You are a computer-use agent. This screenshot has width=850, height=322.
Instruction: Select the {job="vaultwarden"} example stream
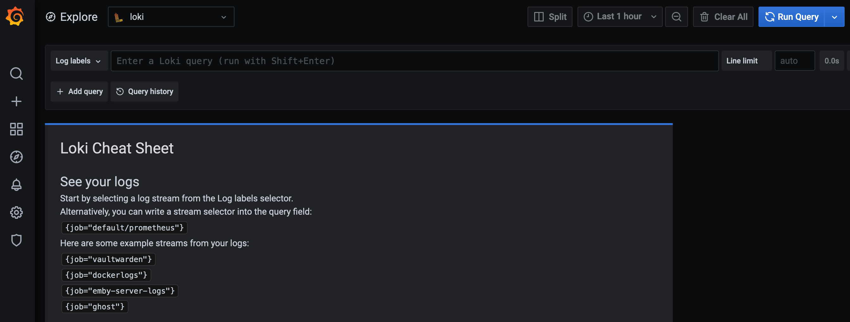coord(108,259)
